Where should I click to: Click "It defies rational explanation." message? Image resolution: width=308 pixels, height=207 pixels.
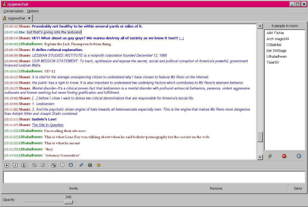(x=57, y=50)
